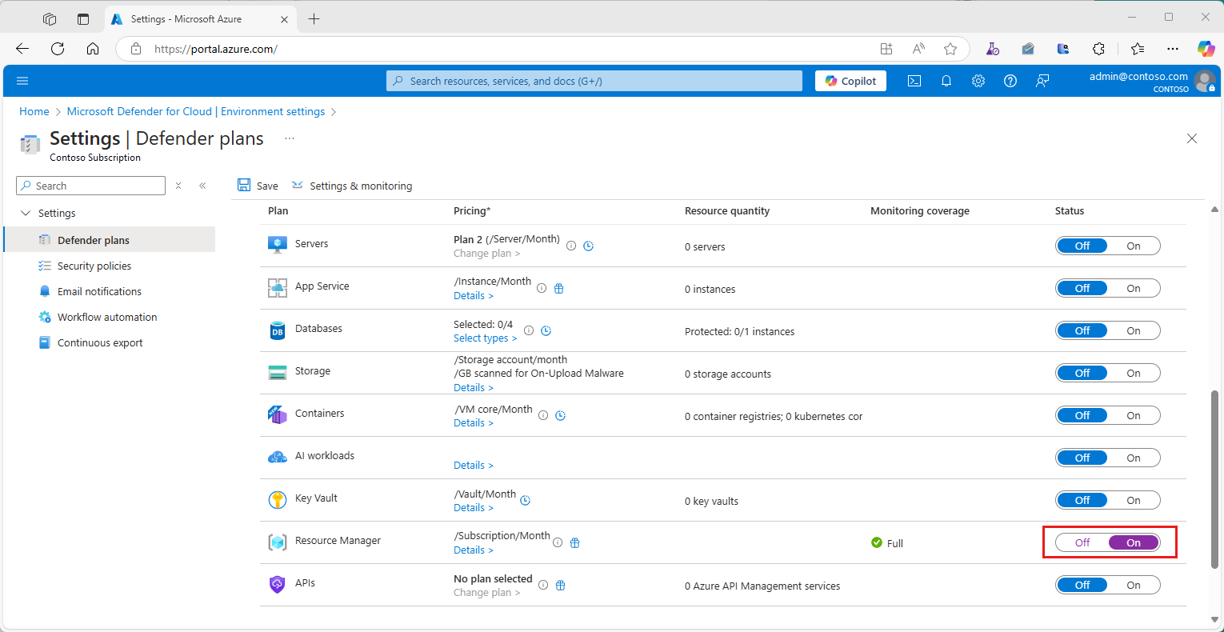Screen dimensions: 1224x632
Task: Click the gift icon in the App Service row
Action: coord(559,288)
